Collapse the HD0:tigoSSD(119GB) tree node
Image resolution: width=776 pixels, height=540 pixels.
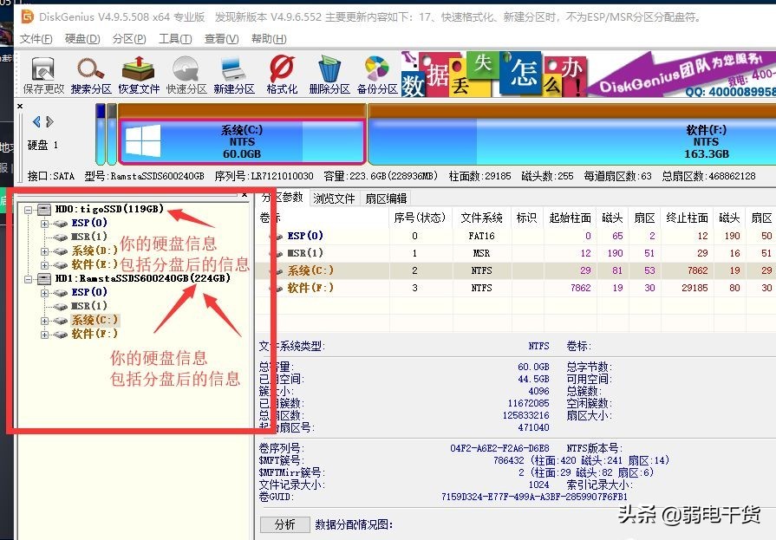coord(29,210)
